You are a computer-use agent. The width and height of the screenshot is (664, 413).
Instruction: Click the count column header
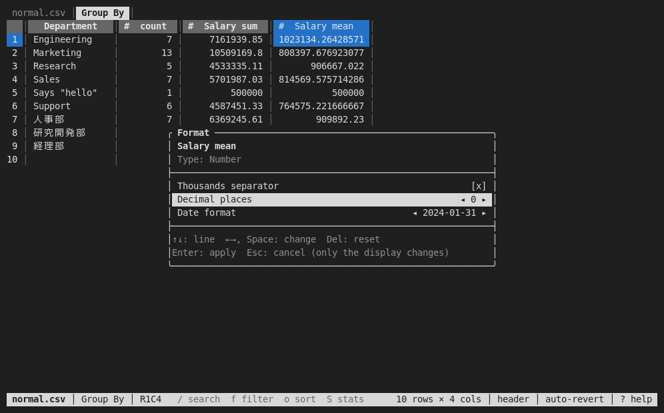click(x=148, y=26)
